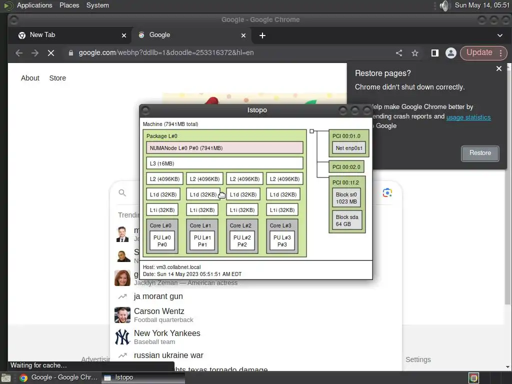
Task: Open the usage statistics link
Action: [x=468, y=117]
